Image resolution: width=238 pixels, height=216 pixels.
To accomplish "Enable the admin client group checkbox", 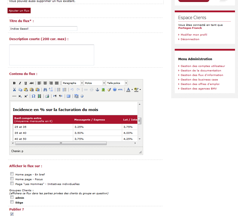I will coord(12,197).
